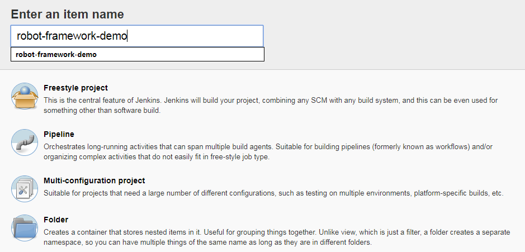
Task: Select the Multi-configuration project heading
Action: [94, 180]
